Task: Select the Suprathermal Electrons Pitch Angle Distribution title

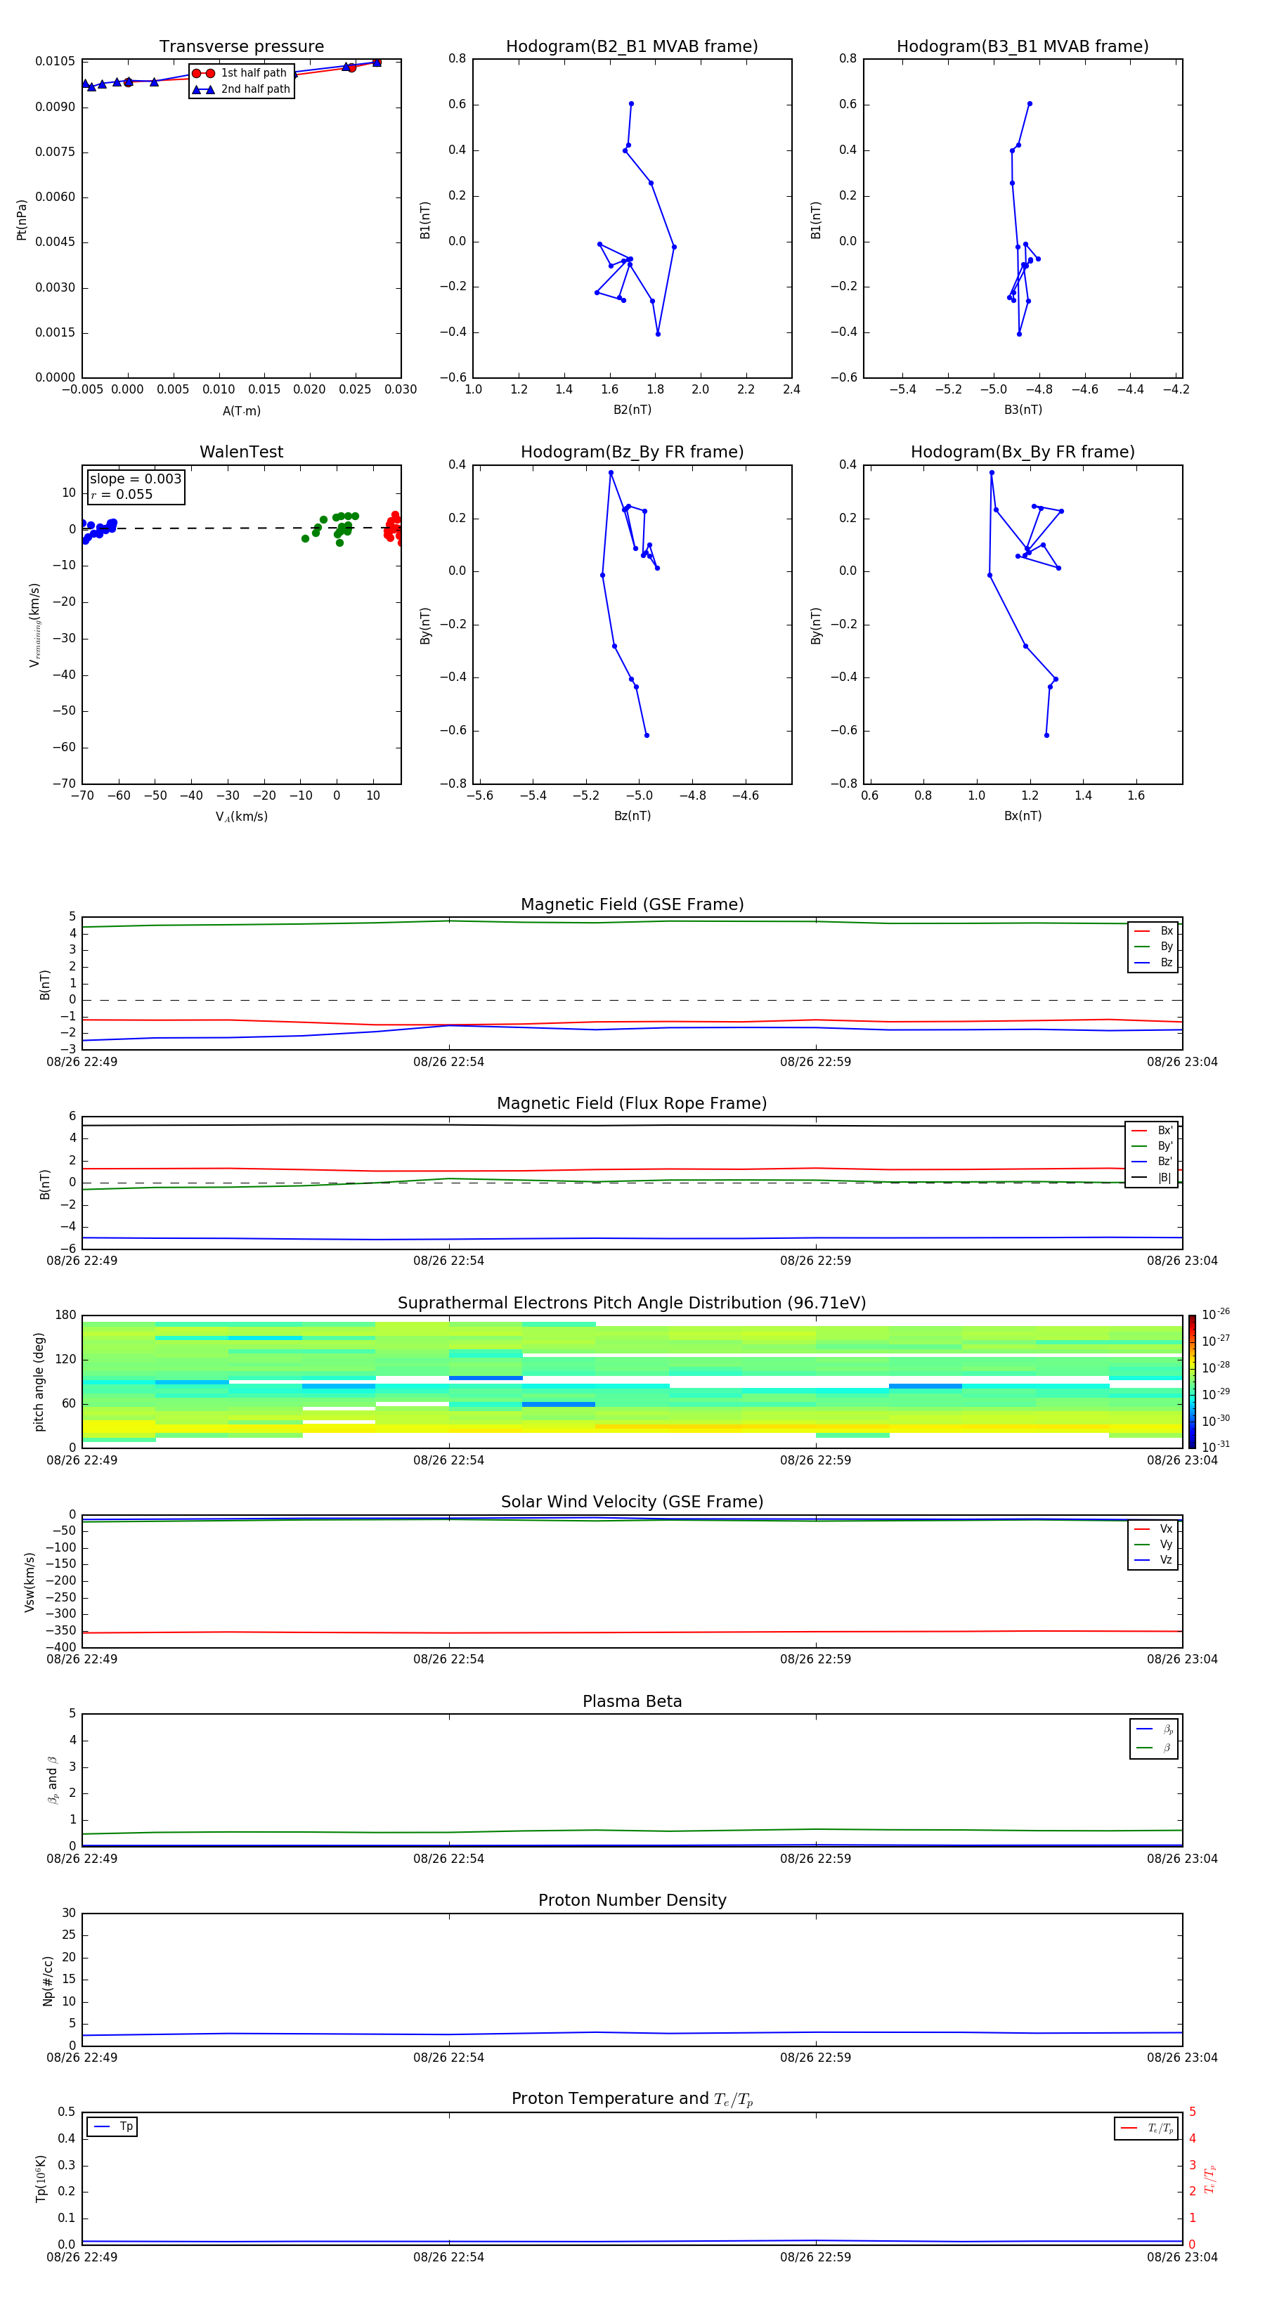Action: tap(632, 1304)
